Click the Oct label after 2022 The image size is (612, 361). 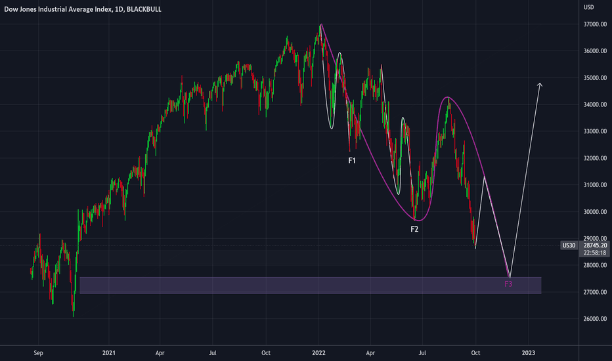pos(475,353)
